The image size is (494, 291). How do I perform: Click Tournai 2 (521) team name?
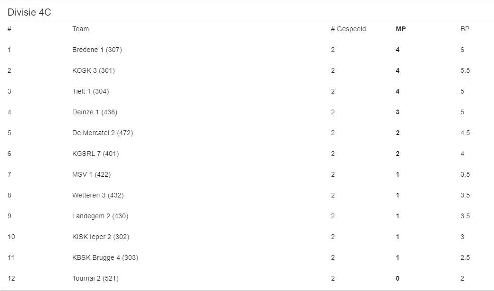click(95, 278)
